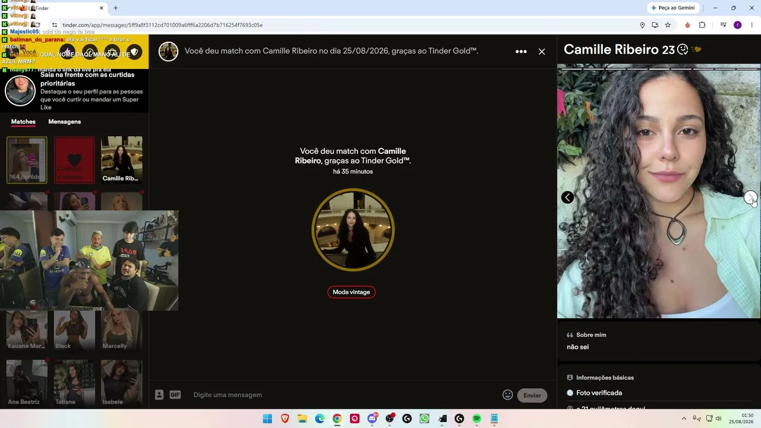Open WhatsApp from the taskbar

[x=424, y=419]
